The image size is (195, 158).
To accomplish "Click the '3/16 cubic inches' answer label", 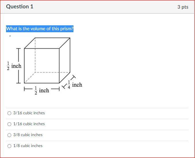I will [x=29, y=113].
